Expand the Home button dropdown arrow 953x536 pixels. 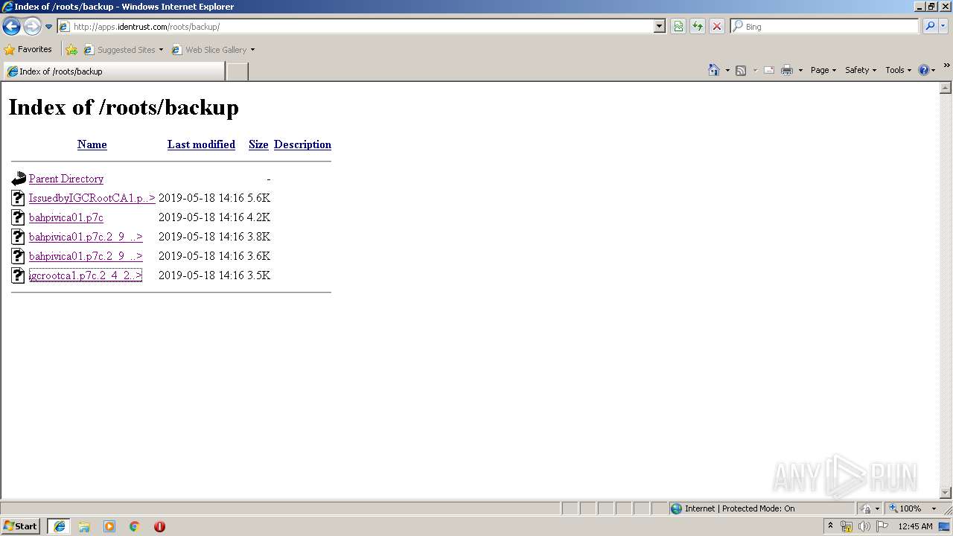point(727,70)
